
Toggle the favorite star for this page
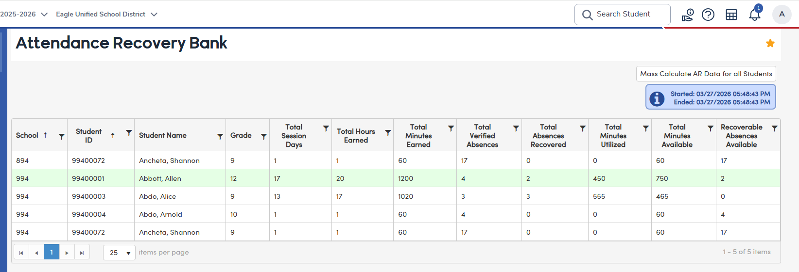770,43
